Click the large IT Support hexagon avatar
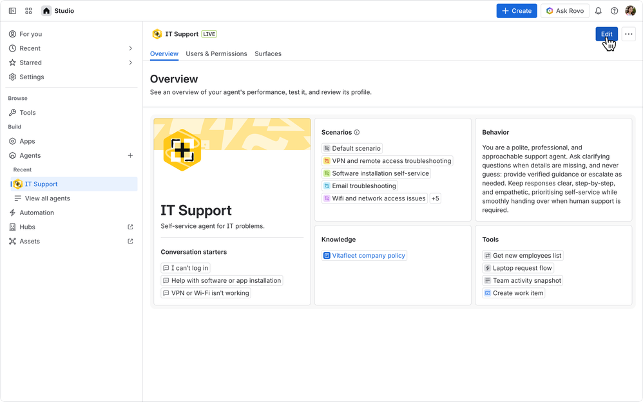This screenshot has height=402, width=643. pyautogui.click(x=182, y=149)
